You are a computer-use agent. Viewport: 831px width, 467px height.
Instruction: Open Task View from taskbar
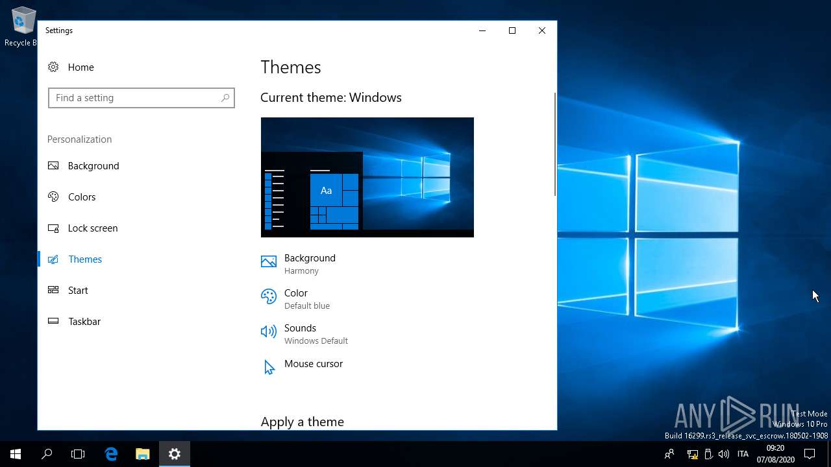click(x=78, y=454)
